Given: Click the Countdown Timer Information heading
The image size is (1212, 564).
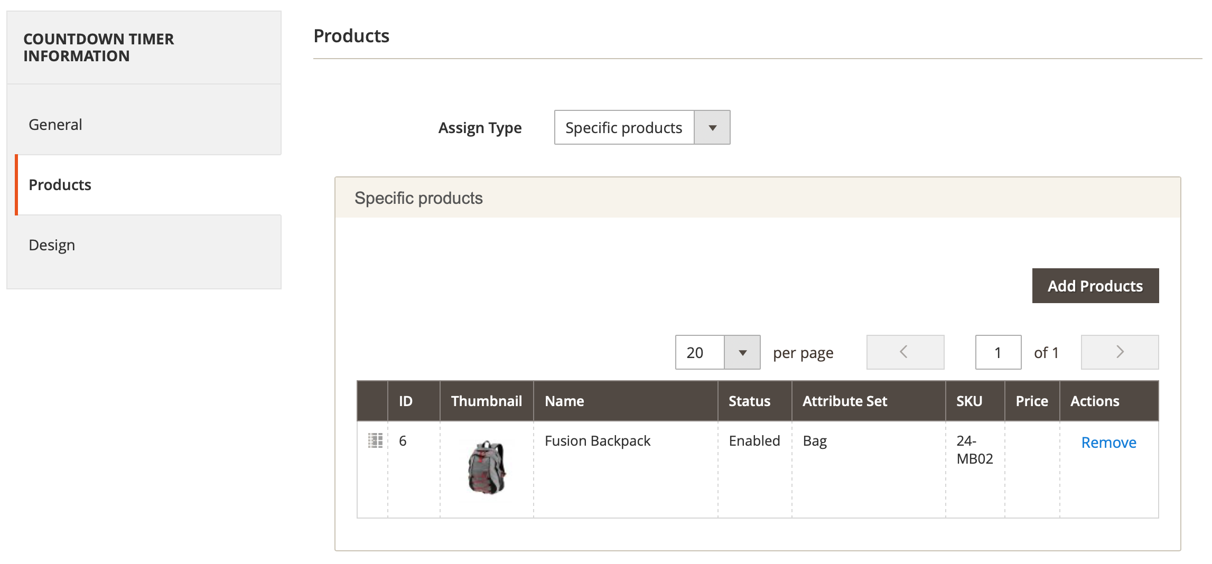Looking at the screenshot, I should (99, 48).
